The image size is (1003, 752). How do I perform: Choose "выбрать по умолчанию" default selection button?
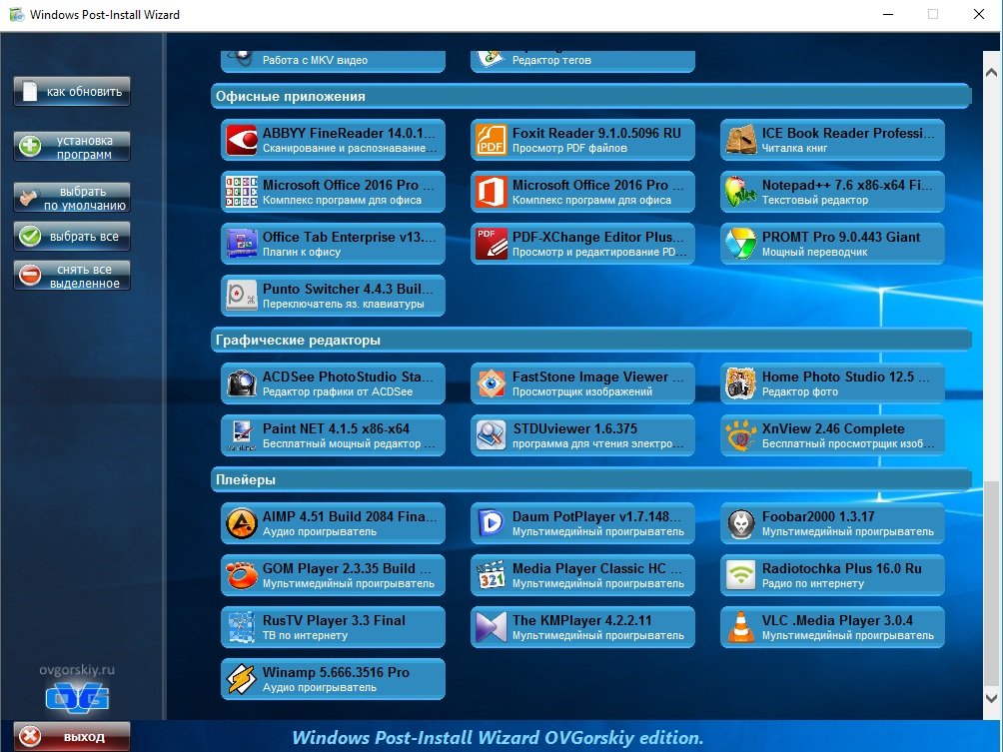[72, 198]
